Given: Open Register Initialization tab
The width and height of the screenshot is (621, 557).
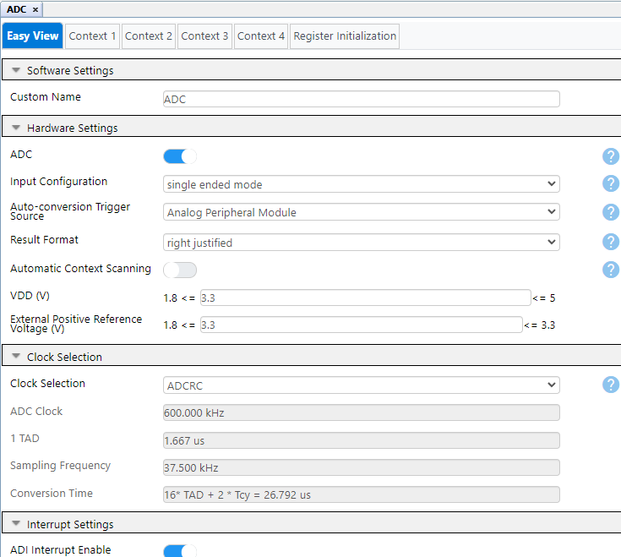Looking at the screenshot, I should 344,36.
